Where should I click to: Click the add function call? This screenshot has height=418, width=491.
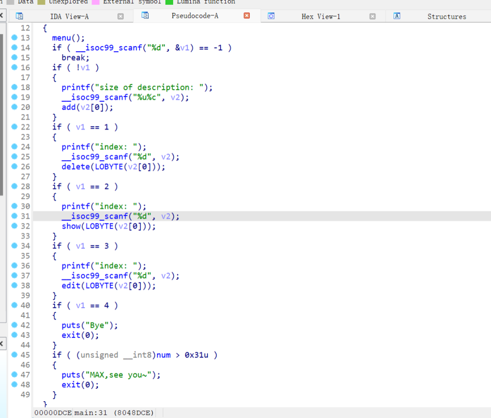coord(69,107)
